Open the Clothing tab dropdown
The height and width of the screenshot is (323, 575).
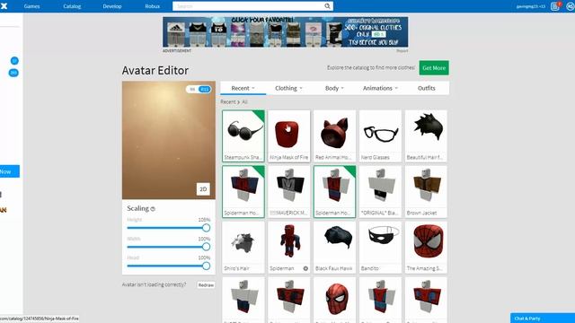(x=288, y=88)
